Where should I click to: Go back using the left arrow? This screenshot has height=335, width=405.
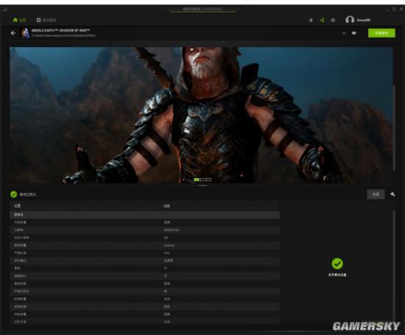(x=13, y=33)
